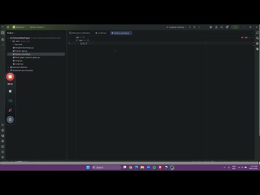Image resolution: width=260 pixels, height=195 pixels.
Task: Click the Windows Start button
Action: 88,167
